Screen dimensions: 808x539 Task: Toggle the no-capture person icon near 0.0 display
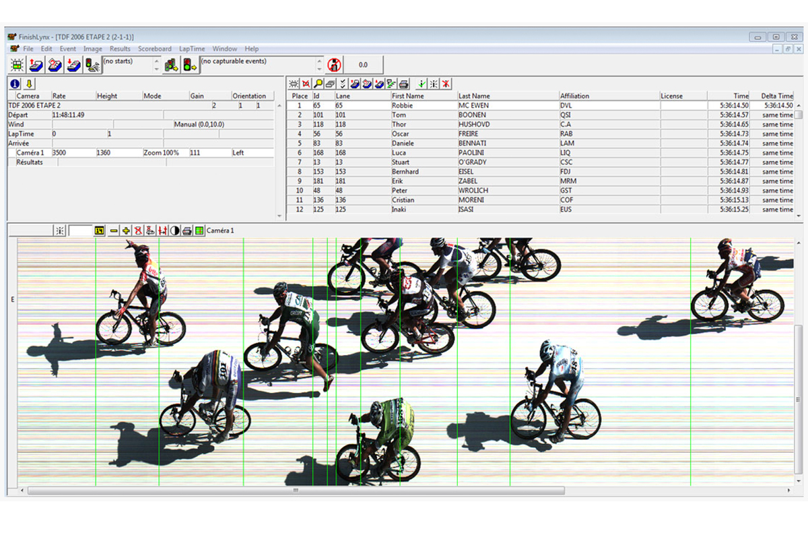(x=334, y=64)
